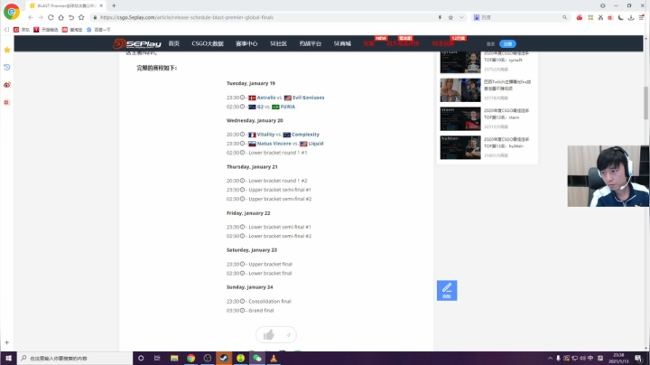Click the red square icon in the left sidebar
Screen dimensions: 650x365
pyautogui.click(x=7, y=102)
